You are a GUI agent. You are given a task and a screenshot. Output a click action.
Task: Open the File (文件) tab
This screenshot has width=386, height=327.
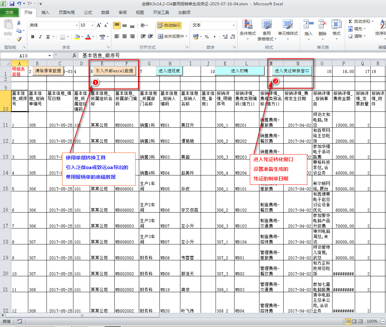pyautogui.click(x=9, y=12)
